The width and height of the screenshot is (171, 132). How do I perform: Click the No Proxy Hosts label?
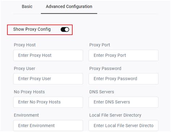pyautogui.click(x=29, y=92)
